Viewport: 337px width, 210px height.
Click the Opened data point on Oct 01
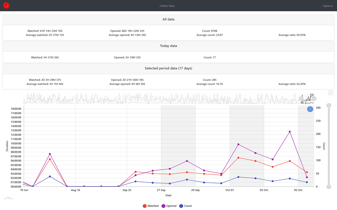[238, 144]
